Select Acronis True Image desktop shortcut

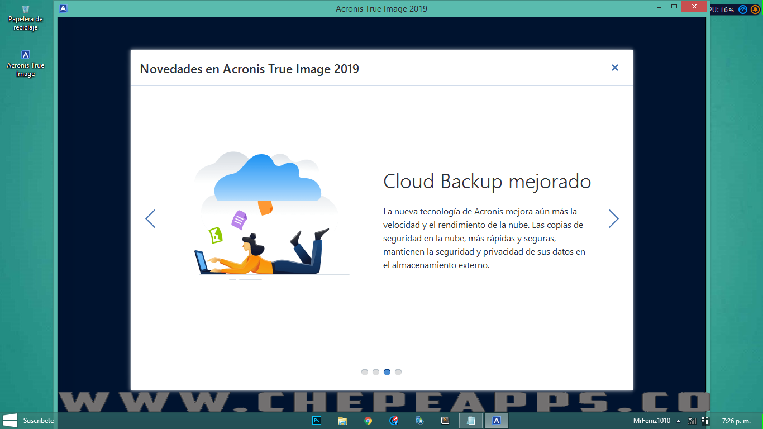(x=25, y=64)
